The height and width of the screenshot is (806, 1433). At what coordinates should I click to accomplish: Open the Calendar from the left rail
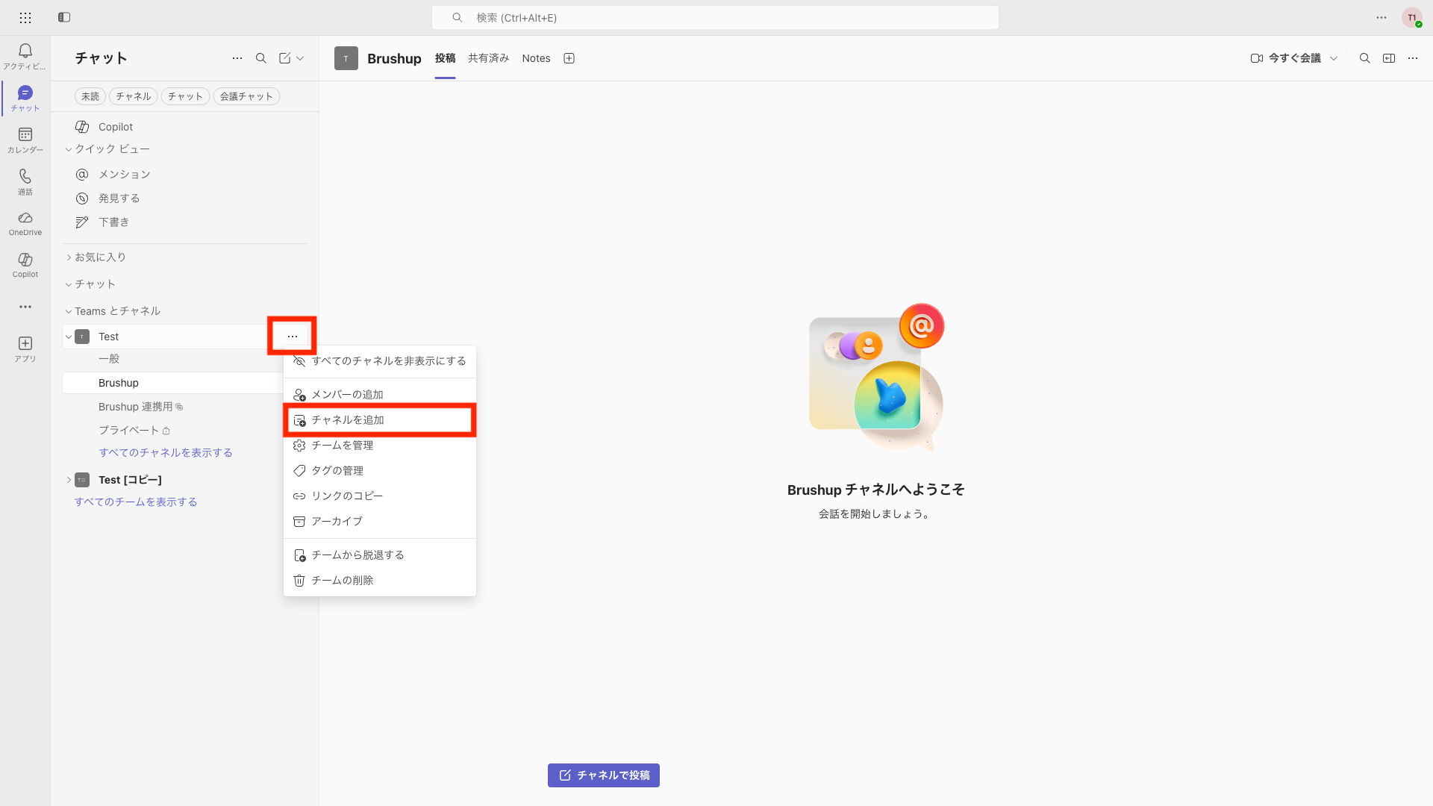[x=25, y=140]
